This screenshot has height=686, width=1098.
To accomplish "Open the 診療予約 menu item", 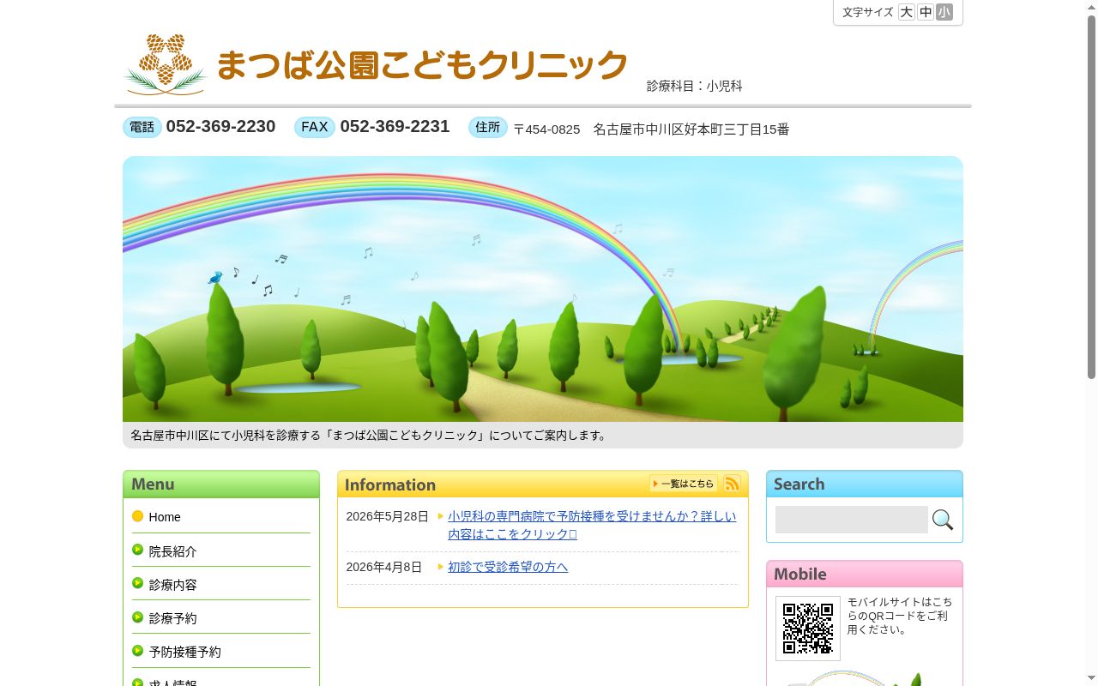I will [221, 618].
